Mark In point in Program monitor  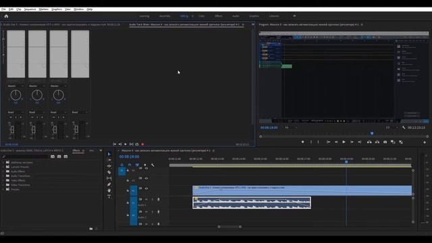[x=311, y=142]
